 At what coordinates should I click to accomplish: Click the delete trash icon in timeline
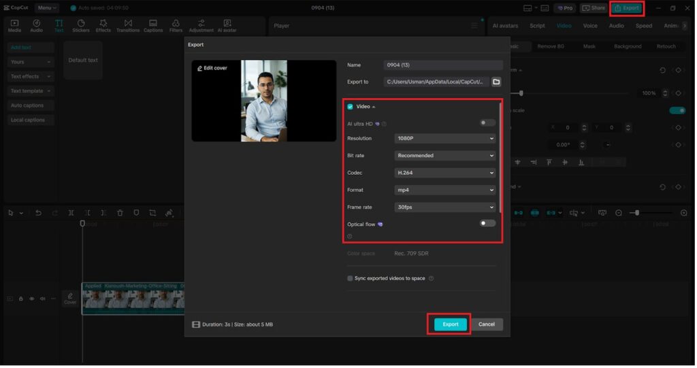pos(120,213)
